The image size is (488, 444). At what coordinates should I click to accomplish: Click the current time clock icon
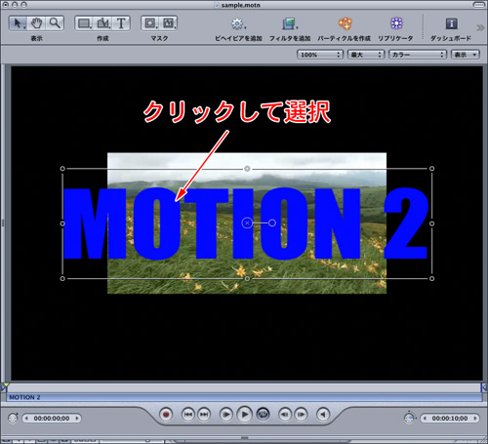(x=13, y=418)
